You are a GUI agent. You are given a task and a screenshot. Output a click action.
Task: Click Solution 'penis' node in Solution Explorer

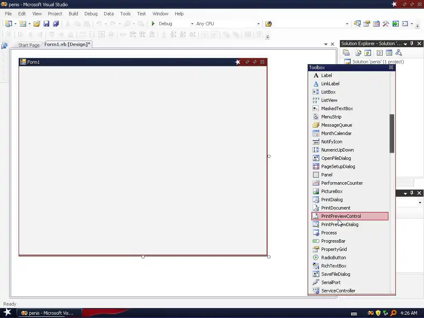(x=378, y=62)
